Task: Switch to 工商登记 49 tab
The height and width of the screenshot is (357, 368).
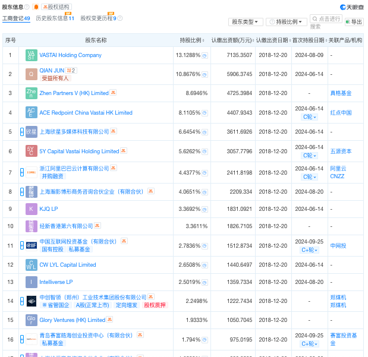Action: 16,18
